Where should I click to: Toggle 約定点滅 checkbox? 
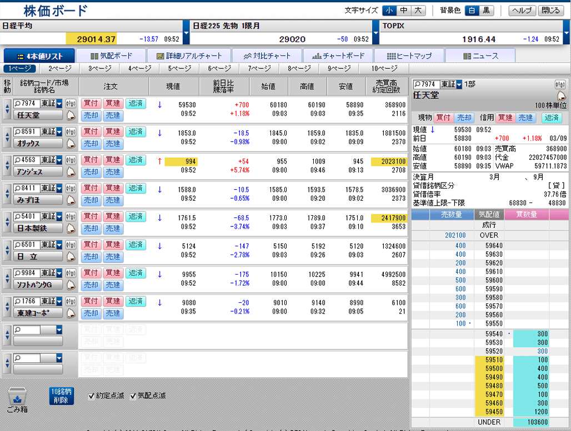tap(92, 396)
